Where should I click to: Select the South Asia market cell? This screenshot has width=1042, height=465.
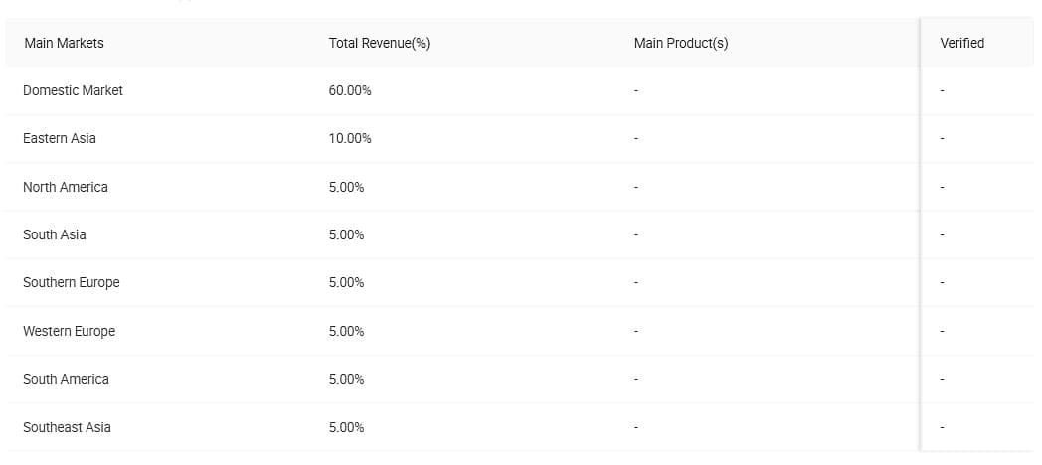pos(55,234)
